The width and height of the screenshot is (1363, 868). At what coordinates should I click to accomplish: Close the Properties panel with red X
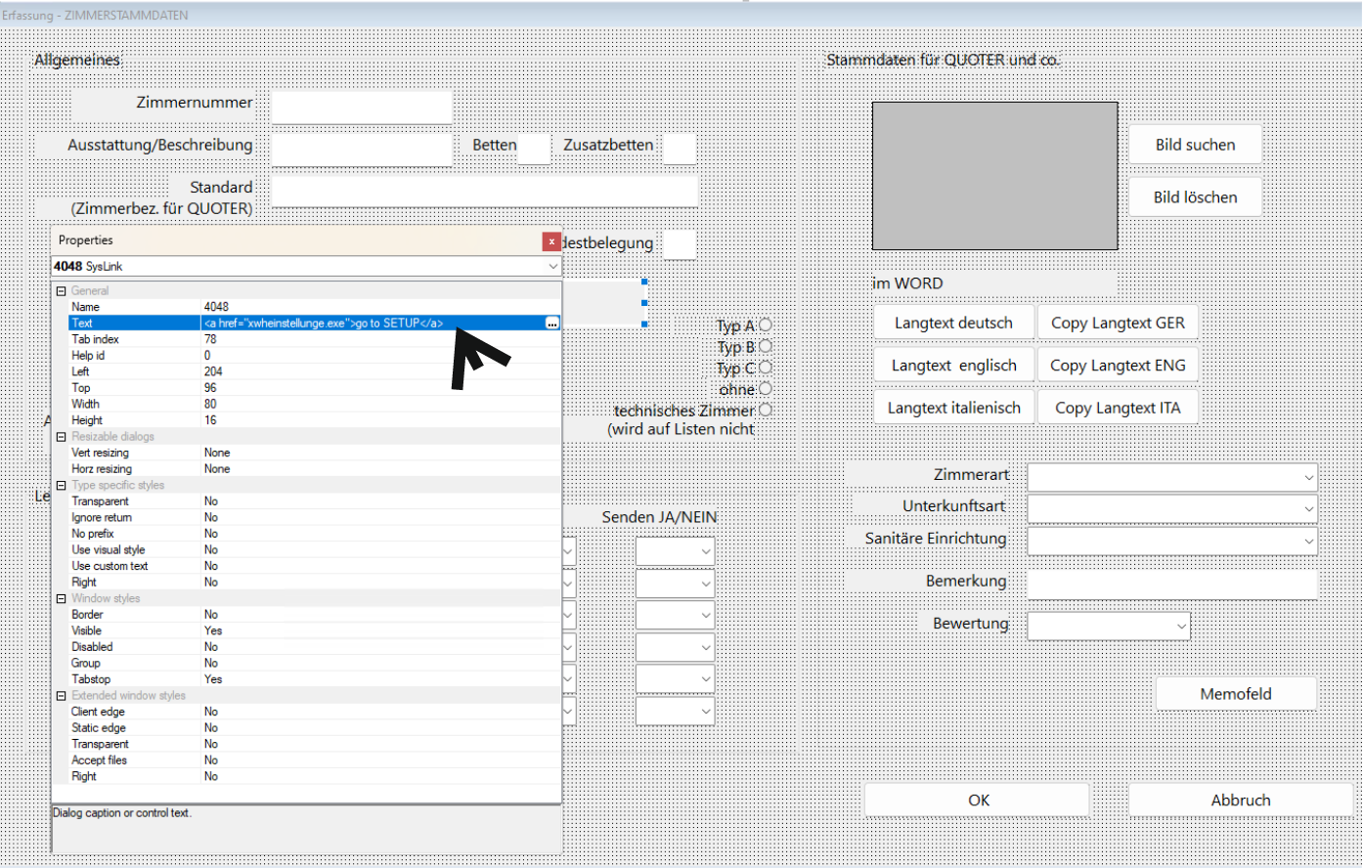pos(552,240)
